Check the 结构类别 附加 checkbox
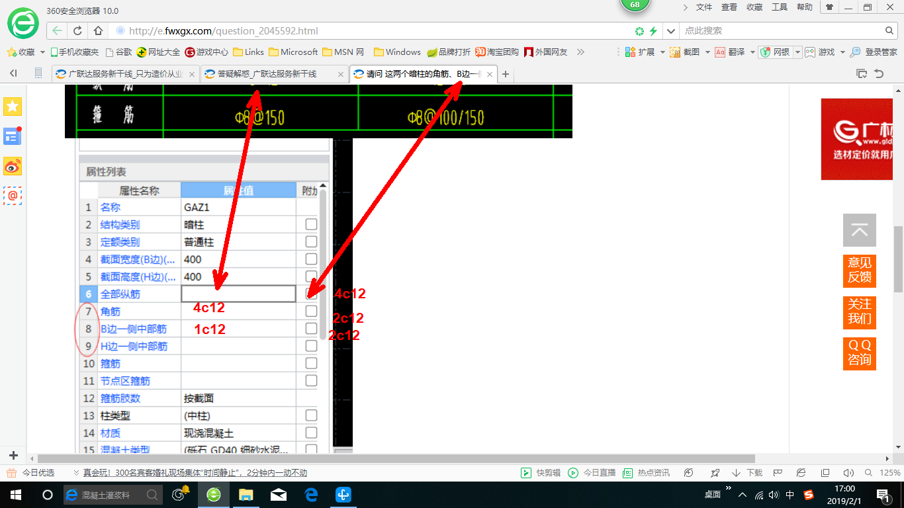The width and height of the screenshot is (904, 508). pyautogui.click(x=311, y=224)
